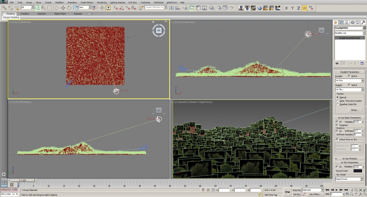This screenshot has width=367, height=197.
Task: Collapse the Daylight Parameters rollout
Action: pyautogui.click(x=350, y=72)
